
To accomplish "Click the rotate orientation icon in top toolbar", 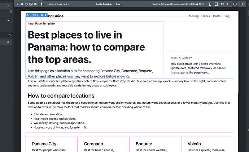I will [x=26, y=4].
